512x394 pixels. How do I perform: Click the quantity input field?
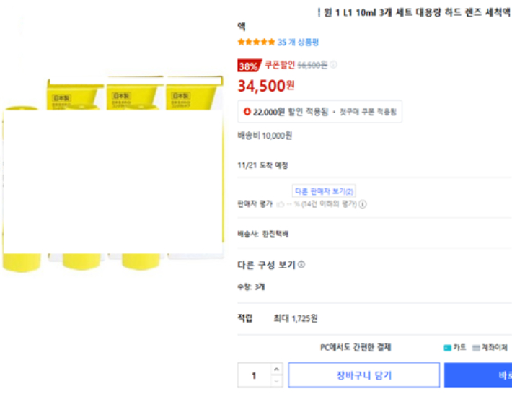255,375
